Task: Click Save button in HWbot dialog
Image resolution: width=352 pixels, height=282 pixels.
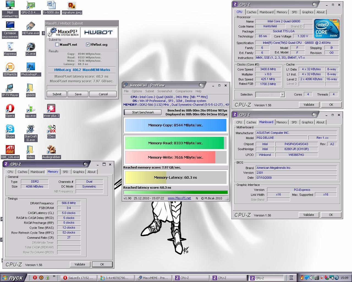Action: [78, 94]
